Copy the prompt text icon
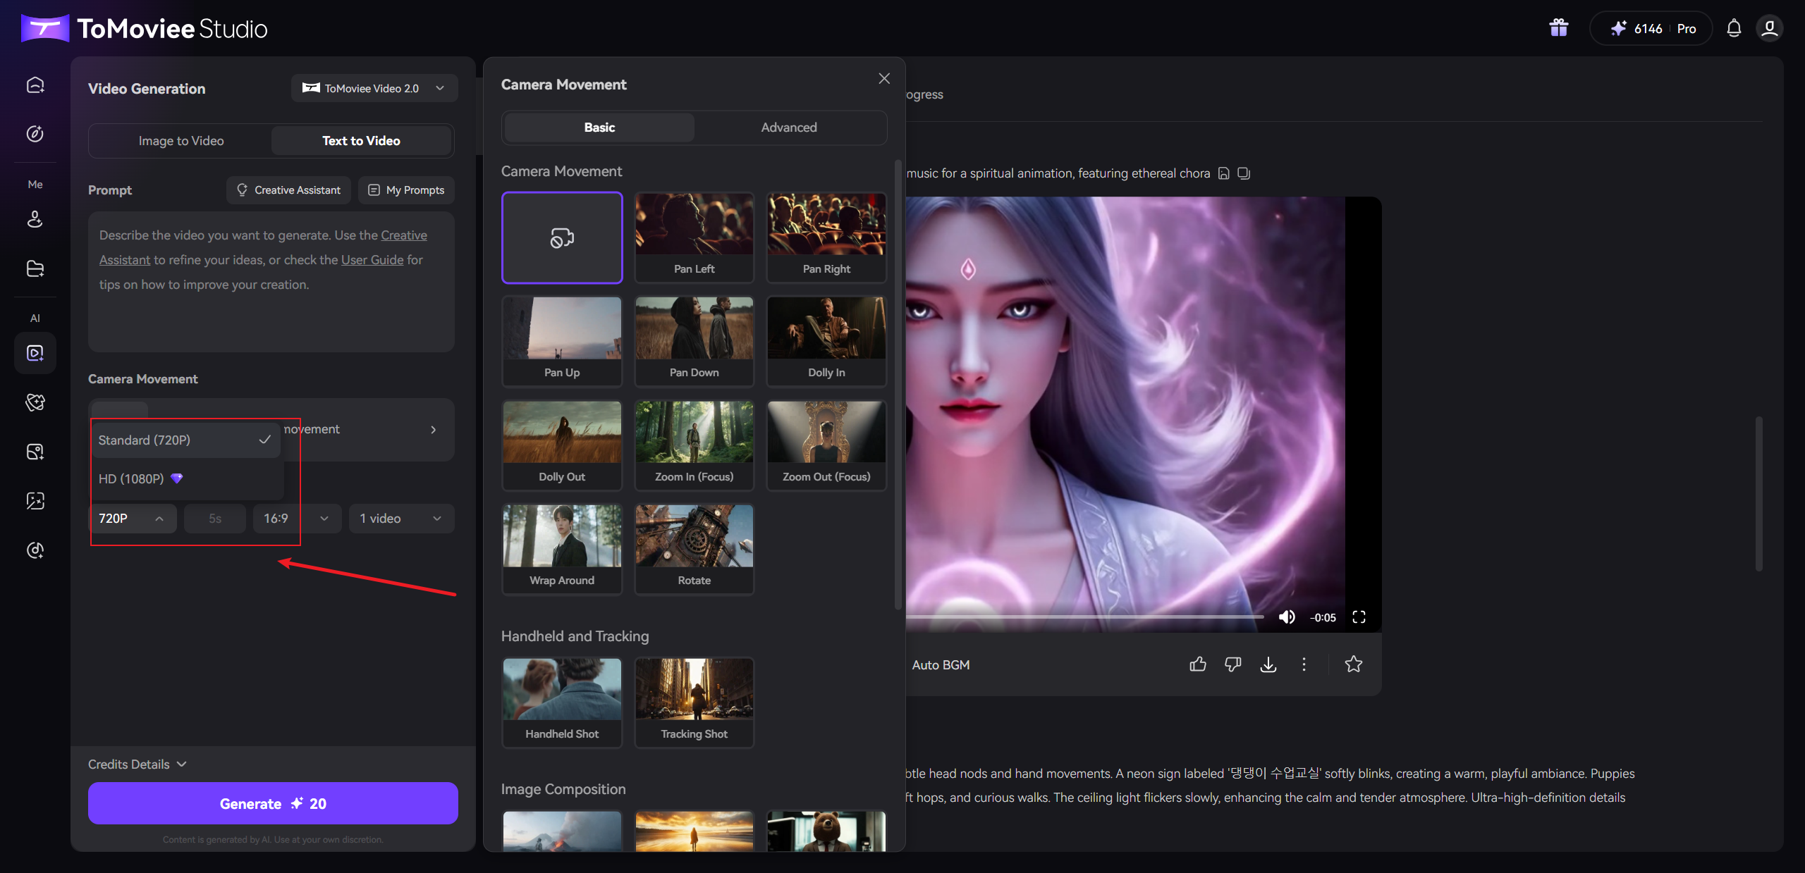The height and width of the screenshot is (873, 1805). (1244, 173)
